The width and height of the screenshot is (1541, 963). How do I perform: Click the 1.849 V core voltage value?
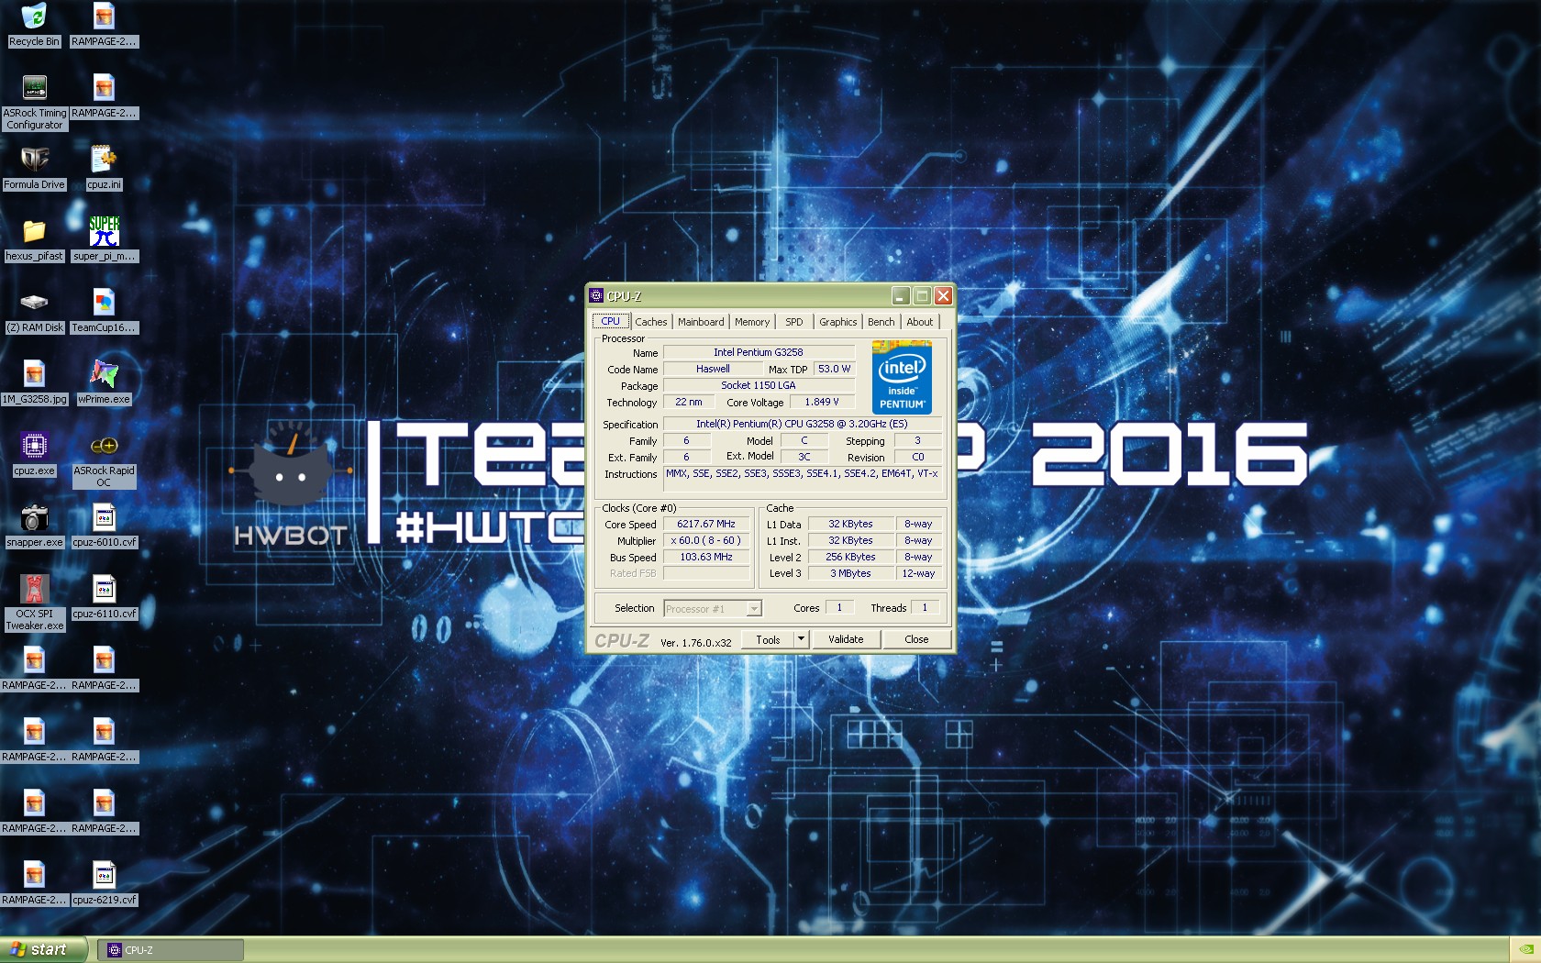pos(822,402)
